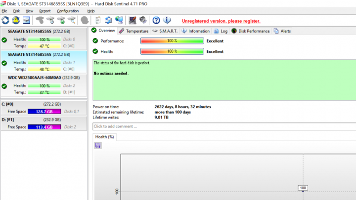Switch to the S.M.A.R.T. tab
This screenshot has height=200, width=356.
(x=165, y=31)
